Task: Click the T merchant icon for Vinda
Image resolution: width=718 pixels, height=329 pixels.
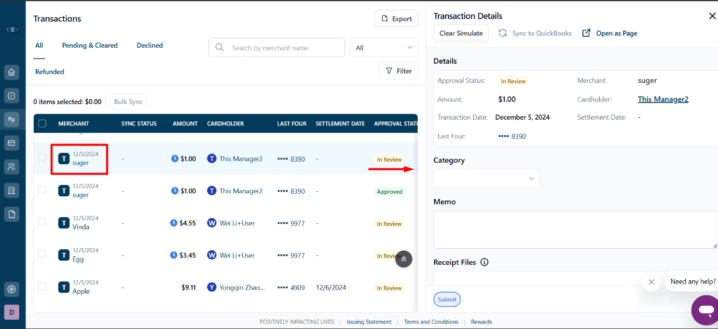Action: [x=64, y=223]
